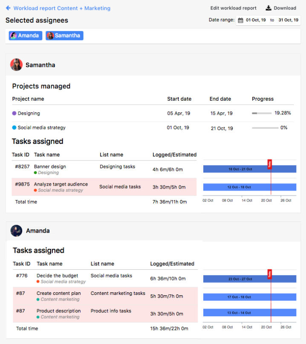Viewport: 306px width, 344px height.
Task: Click Edit workload report
Action: click(234, 8)
